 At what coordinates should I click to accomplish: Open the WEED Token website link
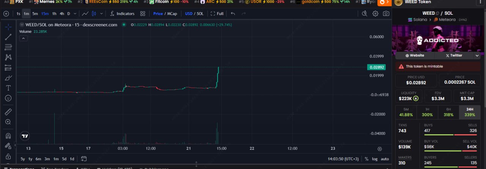point(415,55)
